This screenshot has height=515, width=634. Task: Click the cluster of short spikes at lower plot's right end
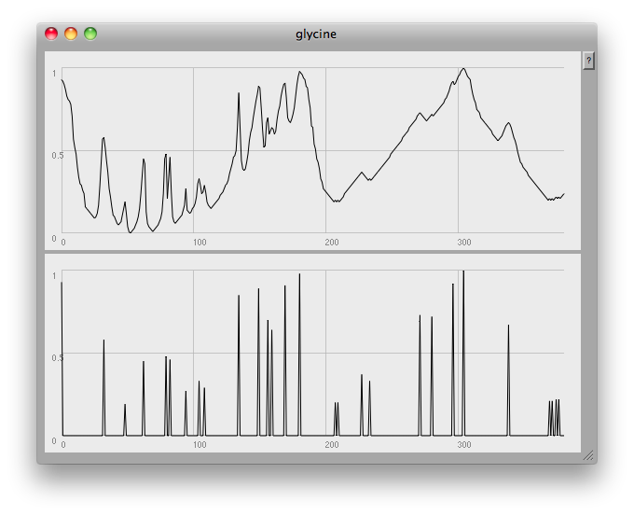[554, 418]
